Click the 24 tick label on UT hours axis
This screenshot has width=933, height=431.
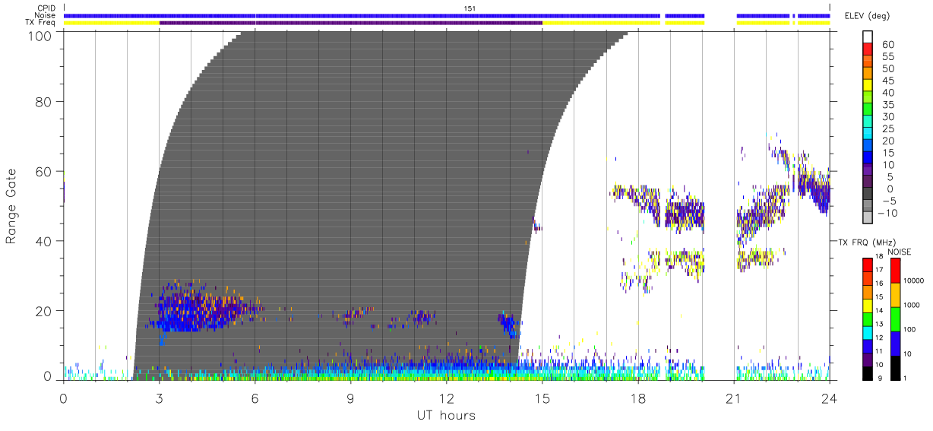(x=829, y=398)
